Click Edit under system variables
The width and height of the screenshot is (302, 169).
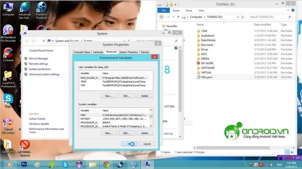pos(127,133)
